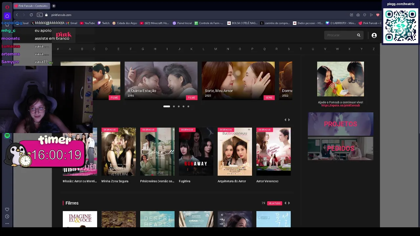
Task: Open the PEDIDOS banner
Action: pos(341,148)
